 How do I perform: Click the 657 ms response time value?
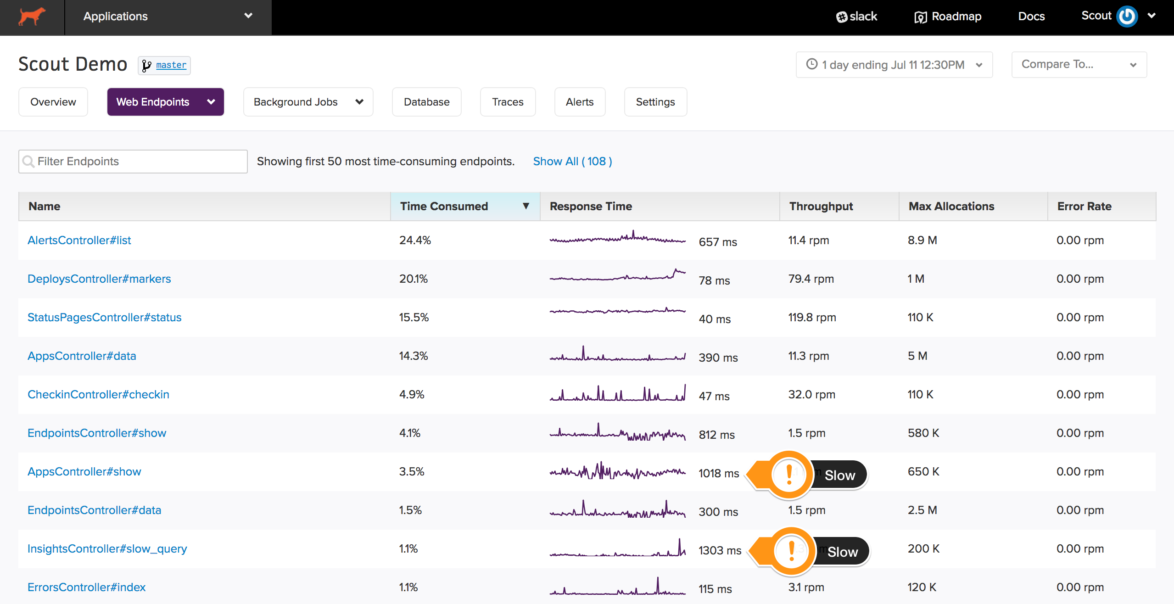pyautogui.click(x=718, y=242)
